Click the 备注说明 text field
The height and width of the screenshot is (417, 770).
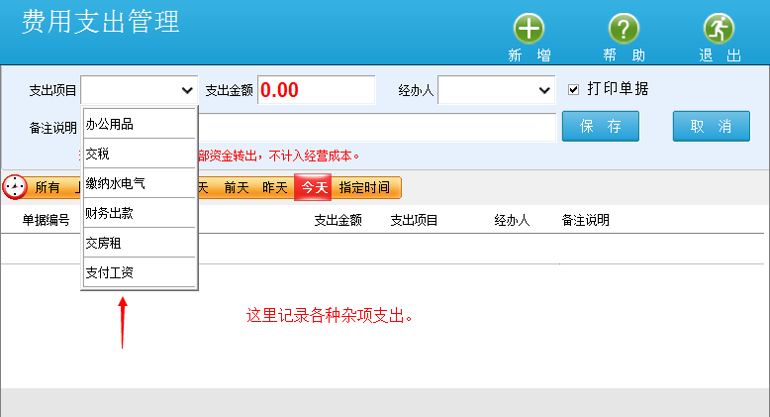(376, 127)
